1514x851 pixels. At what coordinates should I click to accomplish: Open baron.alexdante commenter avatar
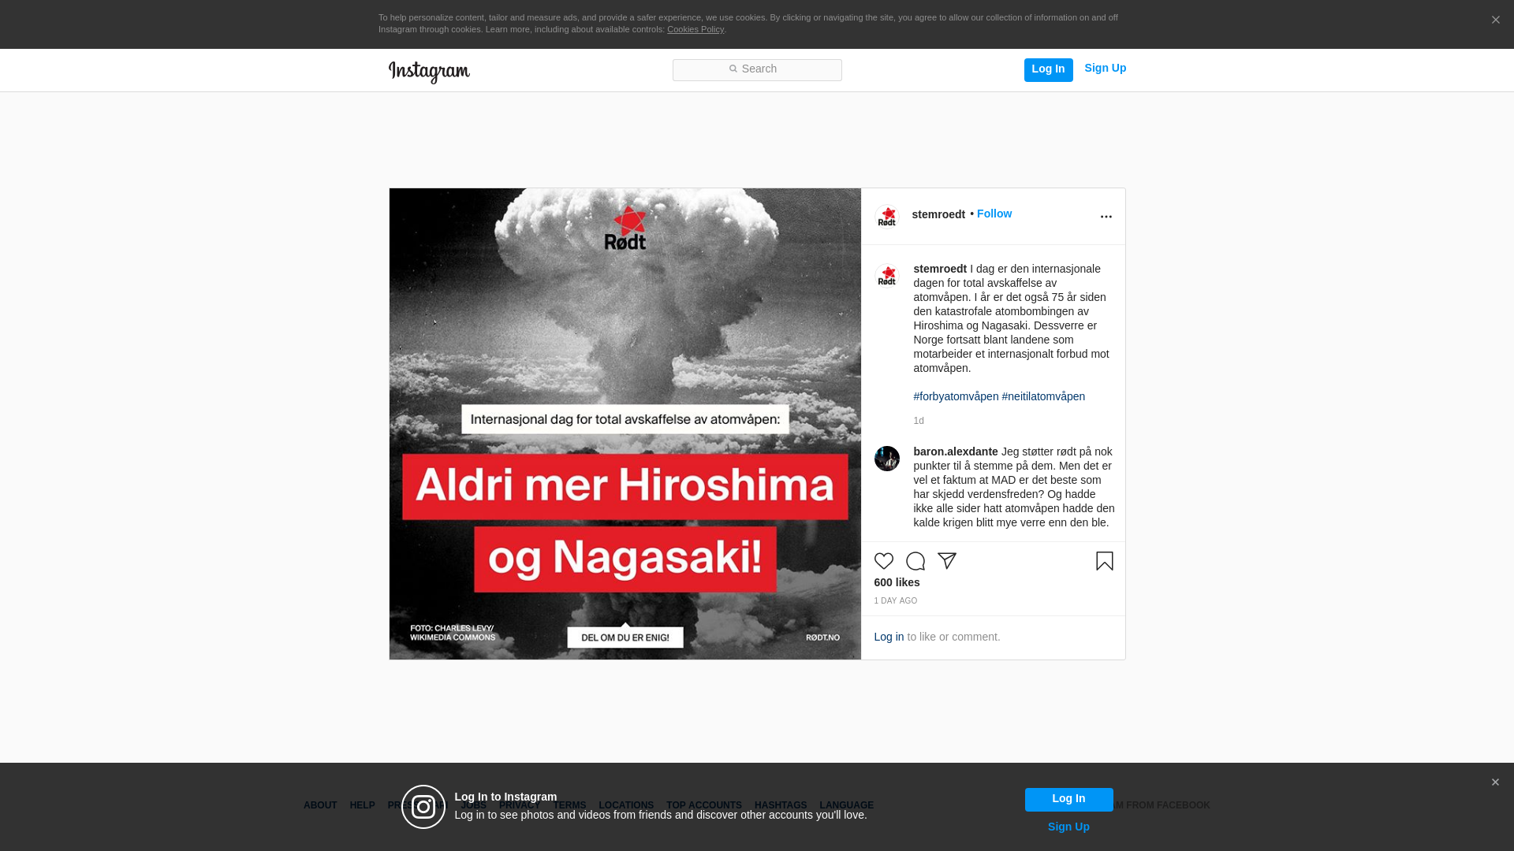tap(886, 459)
